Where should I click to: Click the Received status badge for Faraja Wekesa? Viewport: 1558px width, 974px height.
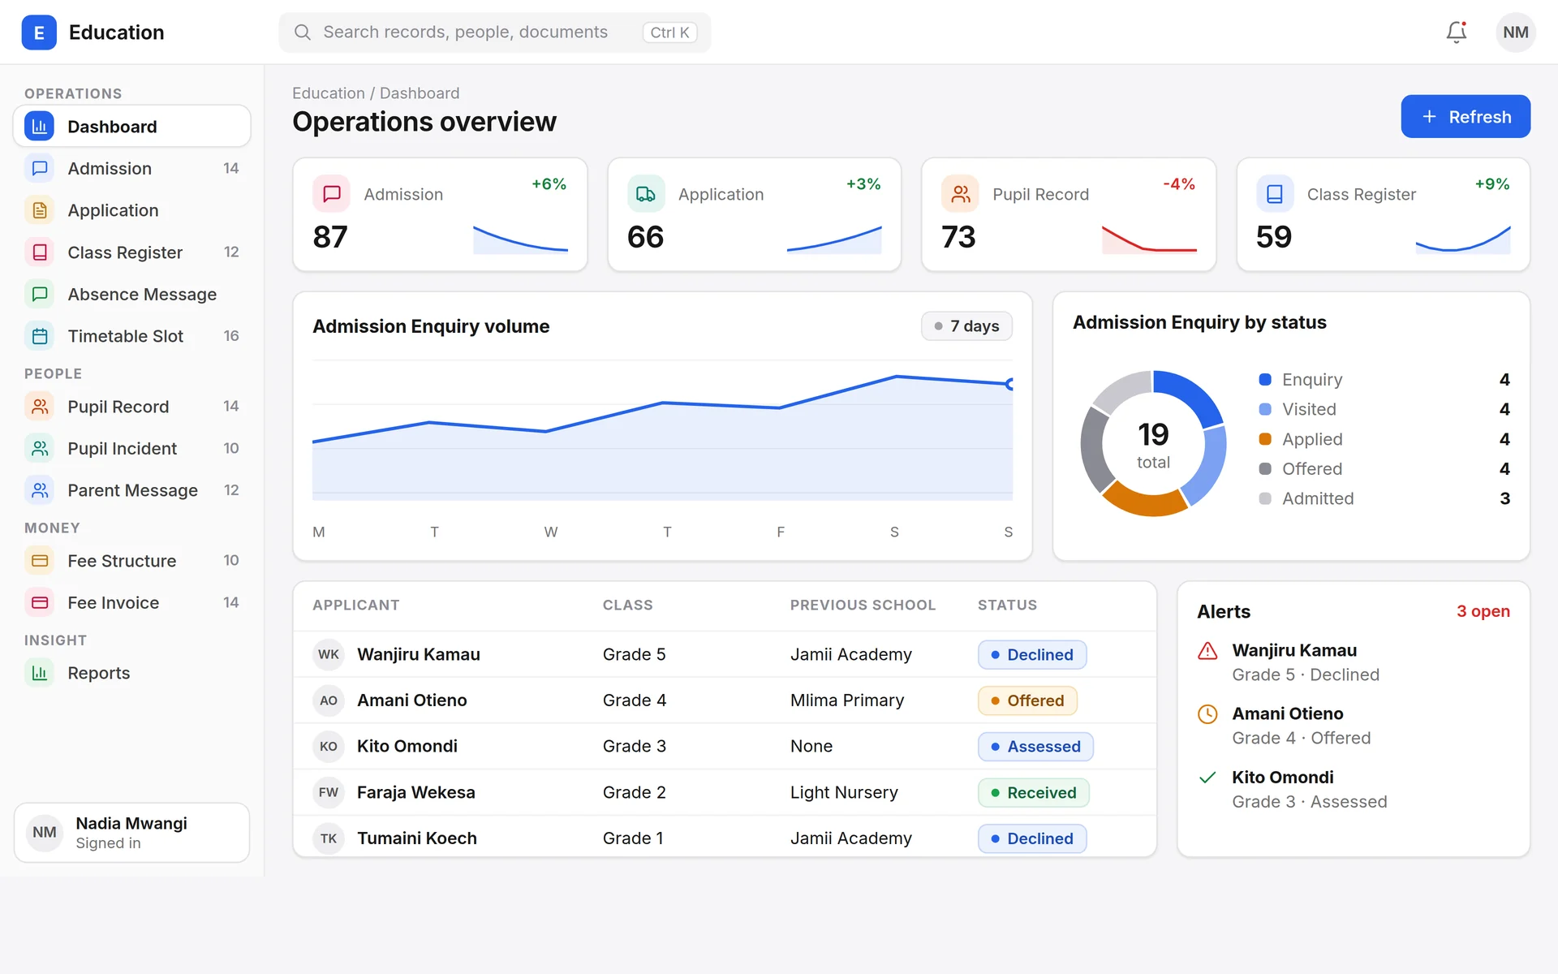point(1034,792)
